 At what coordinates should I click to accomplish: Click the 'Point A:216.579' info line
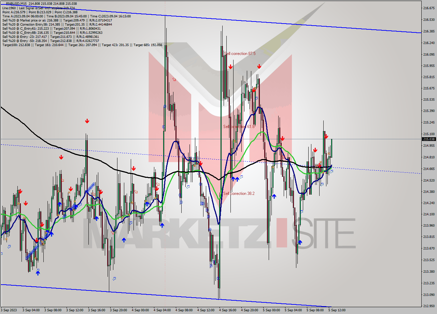tap(40, 12)
